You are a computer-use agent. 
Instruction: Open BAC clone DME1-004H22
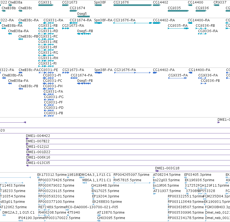(x=38, y=136)
